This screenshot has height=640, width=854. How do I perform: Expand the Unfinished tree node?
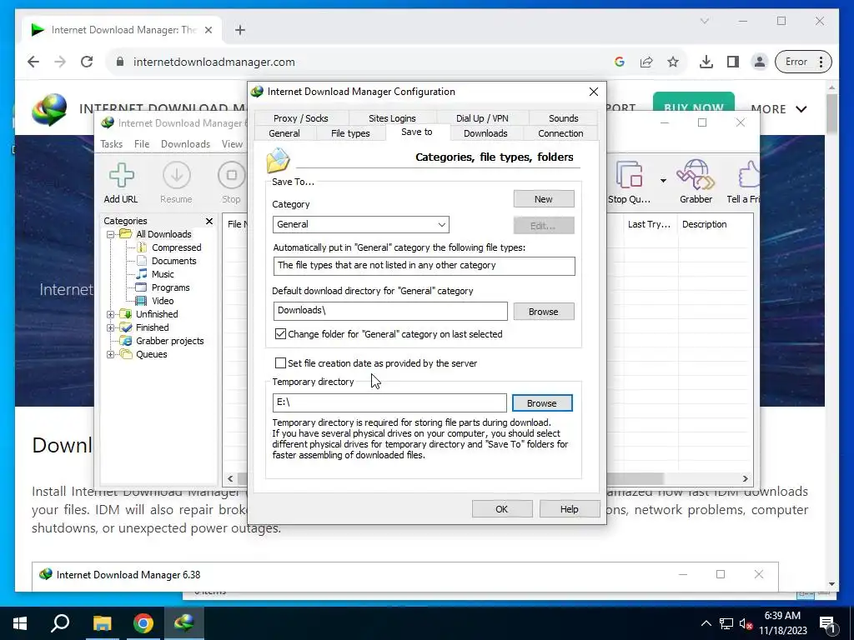click(x=111, y=314)
